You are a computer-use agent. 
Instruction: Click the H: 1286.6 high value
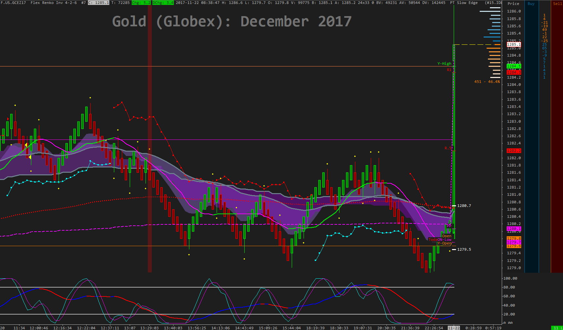coord(232,3)
